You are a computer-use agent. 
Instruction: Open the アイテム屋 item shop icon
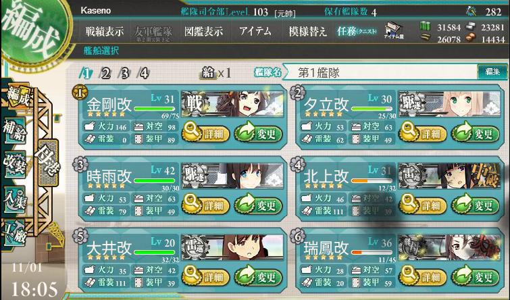(x=394, y=30)
